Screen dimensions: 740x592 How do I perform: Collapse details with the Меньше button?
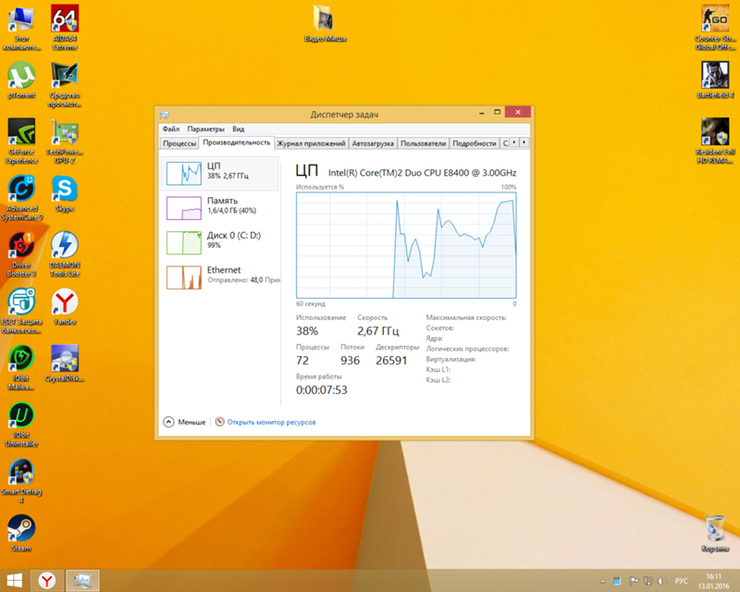pyautogui.click(x=184, y=422)
